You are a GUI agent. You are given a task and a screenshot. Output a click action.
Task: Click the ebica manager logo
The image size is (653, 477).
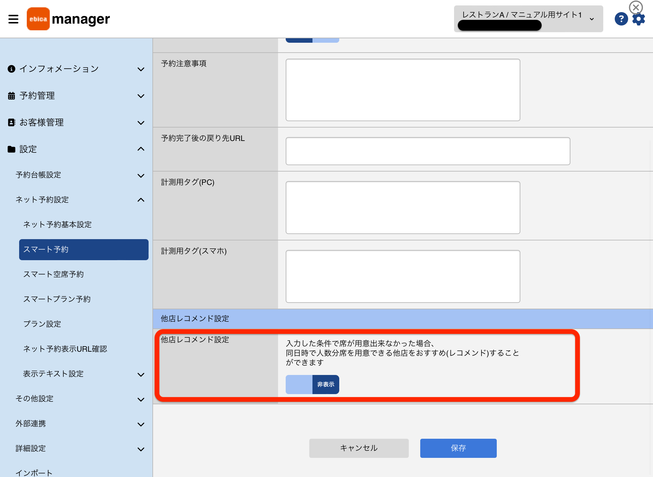pyautogui.click(x=68, y=19)
